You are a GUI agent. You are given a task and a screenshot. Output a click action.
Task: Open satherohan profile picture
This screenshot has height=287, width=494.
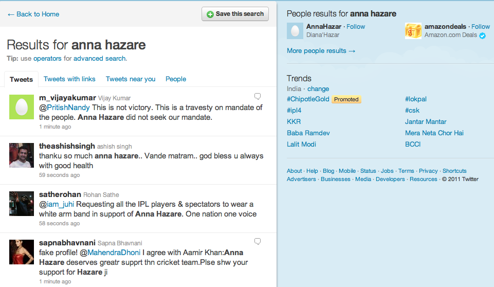[x=22, y=204]
